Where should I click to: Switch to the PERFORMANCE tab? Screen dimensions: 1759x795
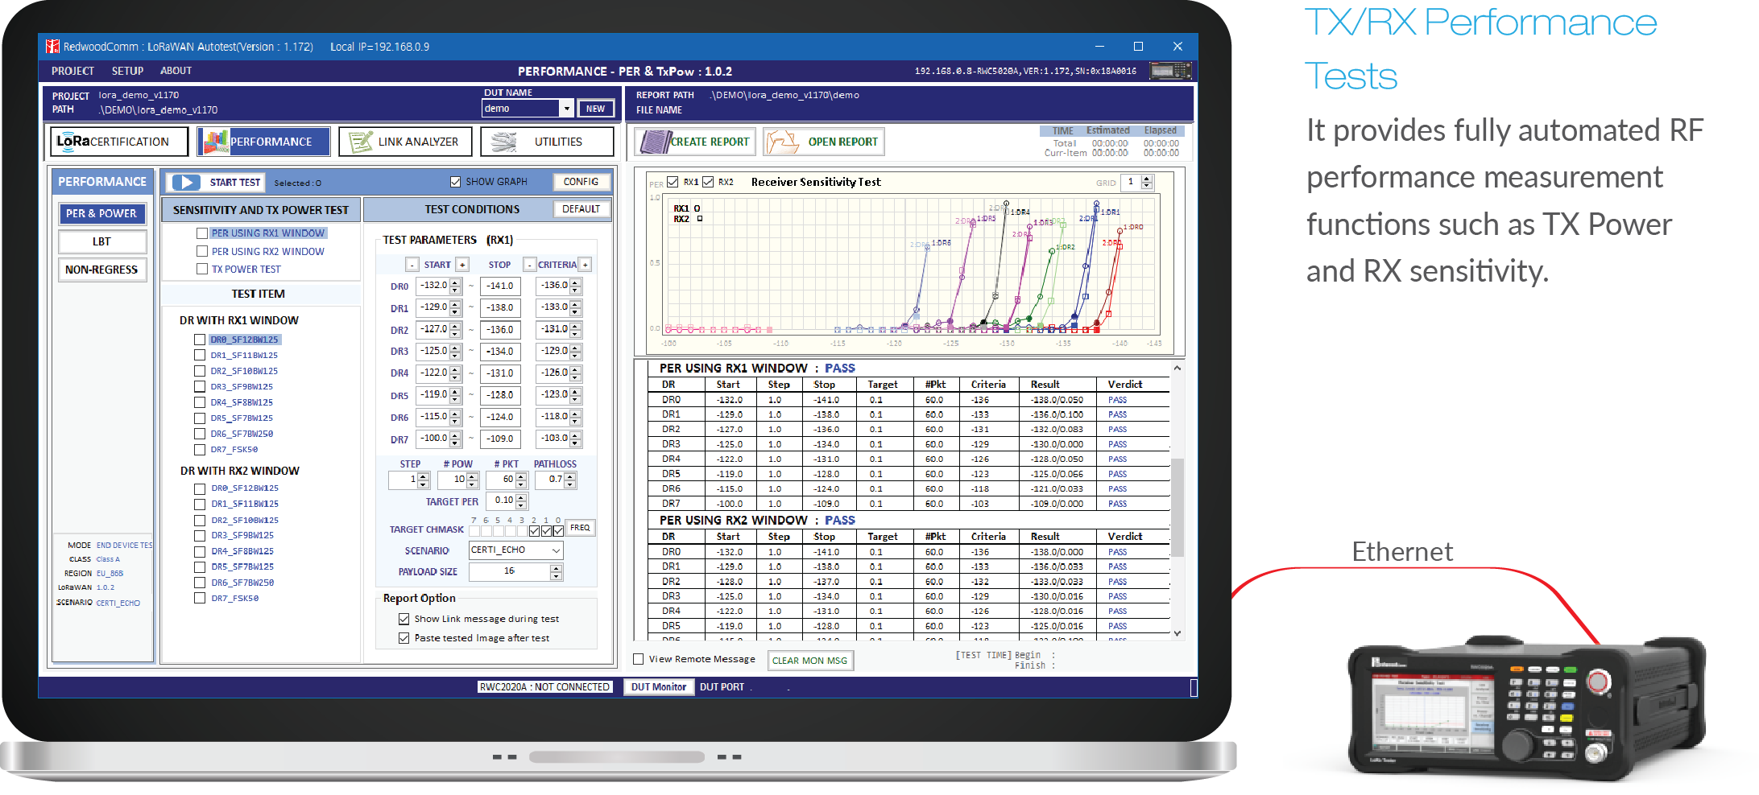click(x=263, y=142)
